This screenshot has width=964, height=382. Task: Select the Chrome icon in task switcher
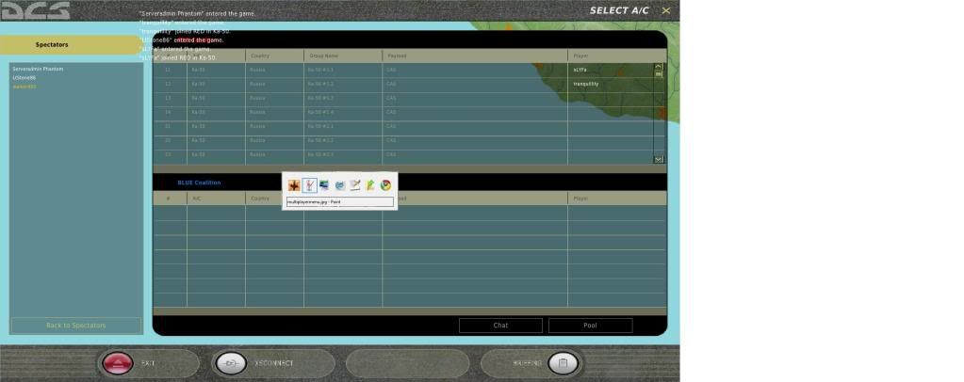385,185
